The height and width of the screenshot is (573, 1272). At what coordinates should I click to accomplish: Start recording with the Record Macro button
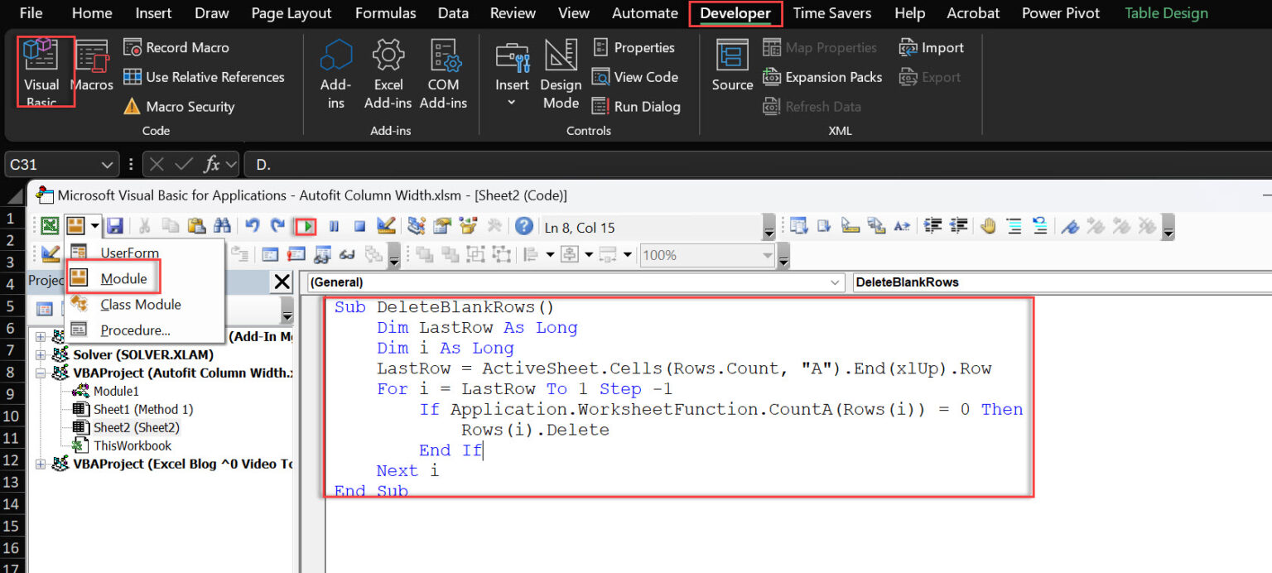click(x=176, y=48)
